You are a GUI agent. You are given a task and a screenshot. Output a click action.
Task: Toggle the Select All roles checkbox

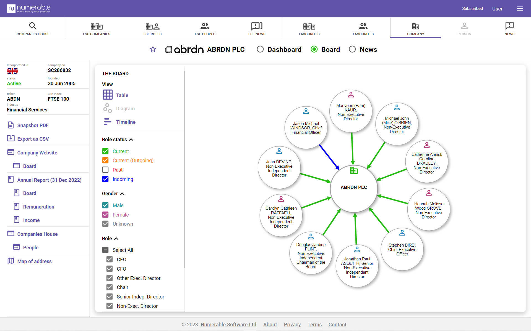(x=105, y=250)
